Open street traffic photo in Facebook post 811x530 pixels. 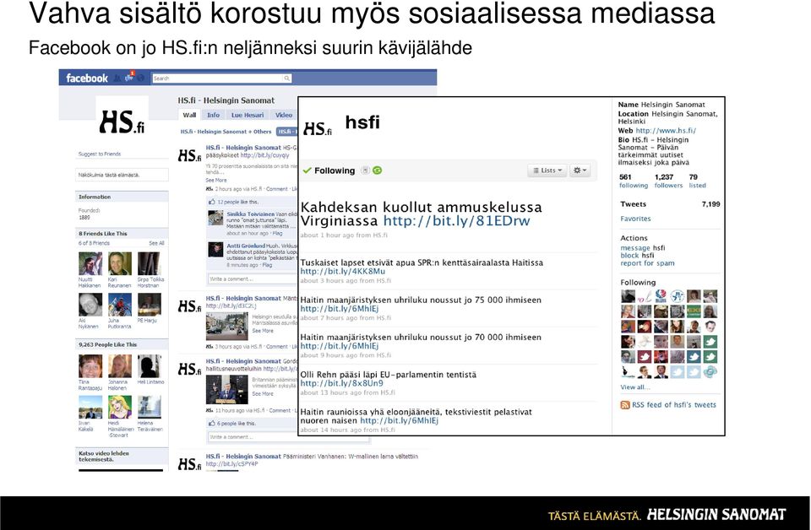pyautogui.click(x=226, y=326)
